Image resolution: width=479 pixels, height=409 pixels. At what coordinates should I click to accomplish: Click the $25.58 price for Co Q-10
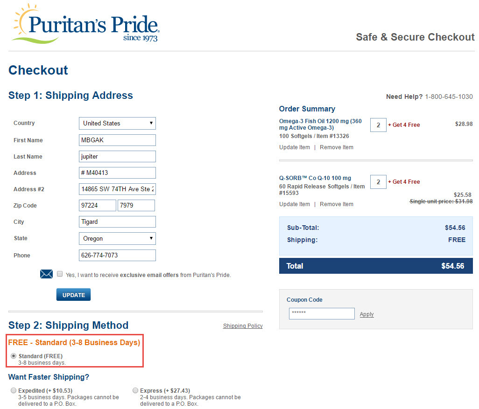(463, 195)
